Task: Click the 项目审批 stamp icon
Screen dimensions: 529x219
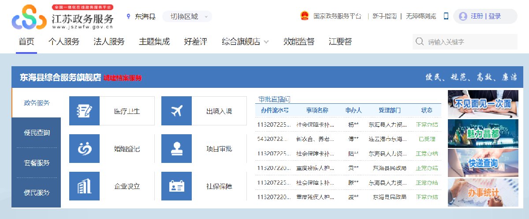Action: tap(177, 149)
